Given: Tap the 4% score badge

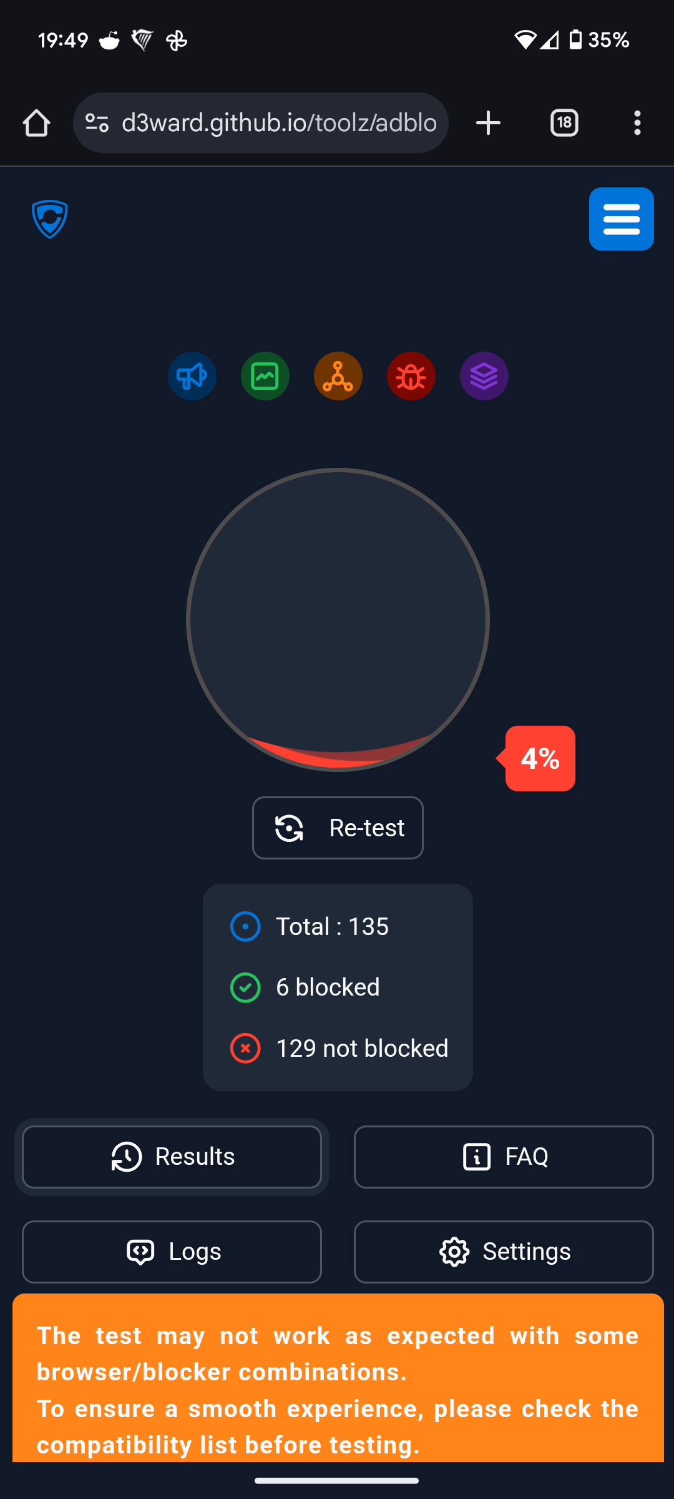Looking at the screenshot, I should 540,758.
